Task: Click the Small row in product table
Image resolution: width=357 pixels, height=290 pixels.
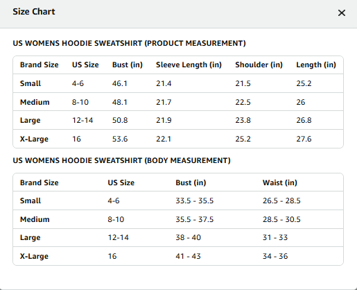Action: pyautogui.click(x=178, y=83)
